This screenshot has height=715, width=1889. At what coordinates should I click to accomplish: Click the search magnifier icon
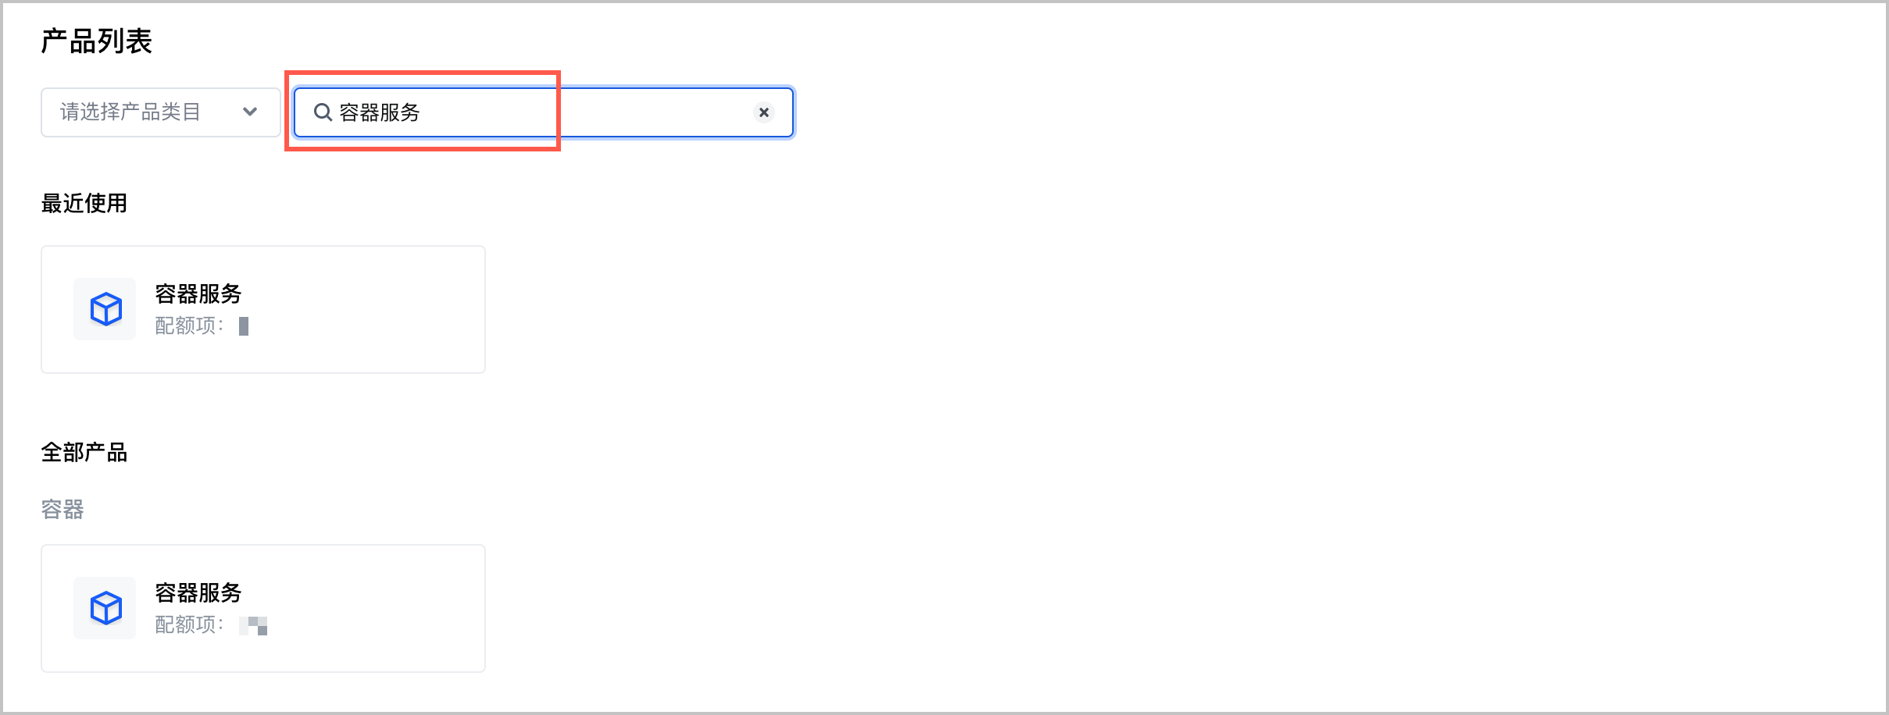(x=323, y=112)
